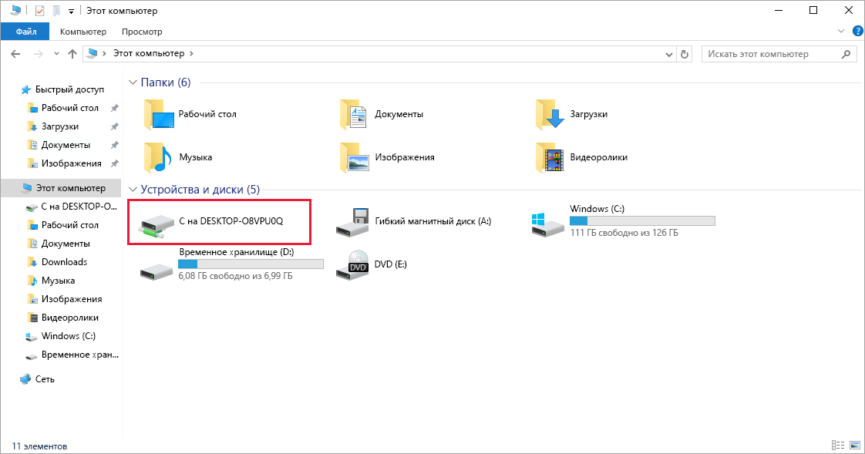The height and width of the screenshot is (454, 865).
Task: Click the 111 ГБ свободно из 126 ГБ text
Action: point(624,233)
